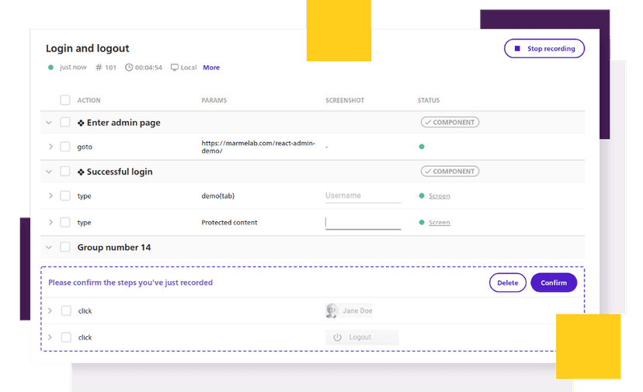
Task: Click the empty screenshot field of Protected content
Action: [363, 223]
